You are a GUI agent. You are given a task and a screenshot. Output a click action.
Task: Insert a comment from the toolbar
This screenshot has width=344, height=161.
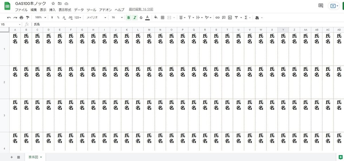224,18
